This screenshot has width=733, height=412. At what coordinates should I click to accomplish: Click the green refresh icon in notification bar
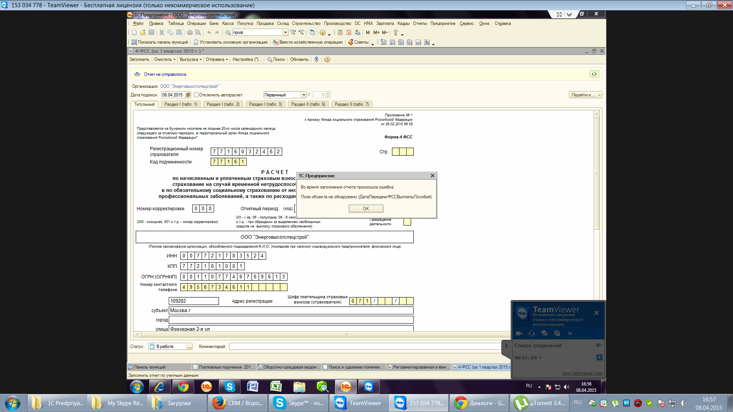pyautogui.click(x=594, y=74)
